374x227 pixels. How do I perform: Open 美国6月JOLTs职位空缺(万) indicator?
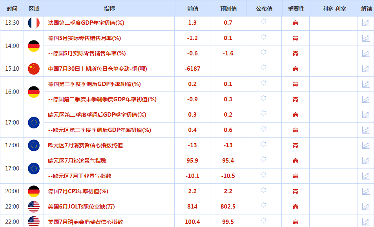(x=81, y=207)
